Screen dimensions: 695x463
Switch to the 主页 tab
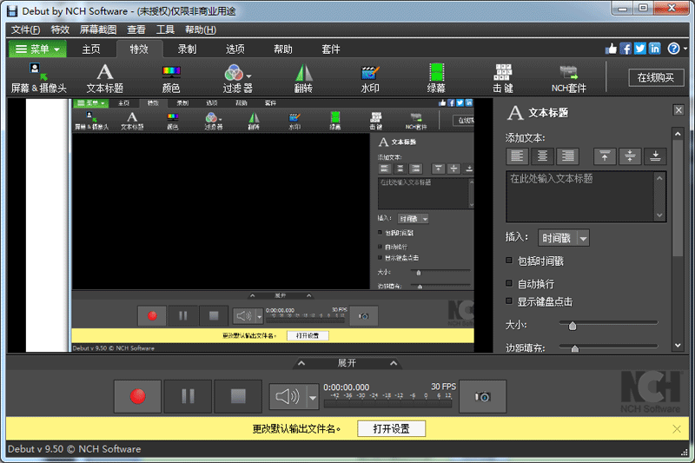point(91,50)
